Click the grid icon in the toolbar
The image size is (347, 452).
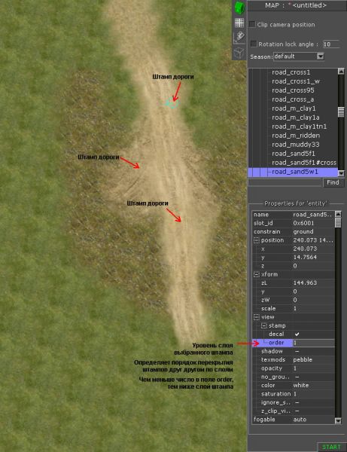tap(239, 23)
